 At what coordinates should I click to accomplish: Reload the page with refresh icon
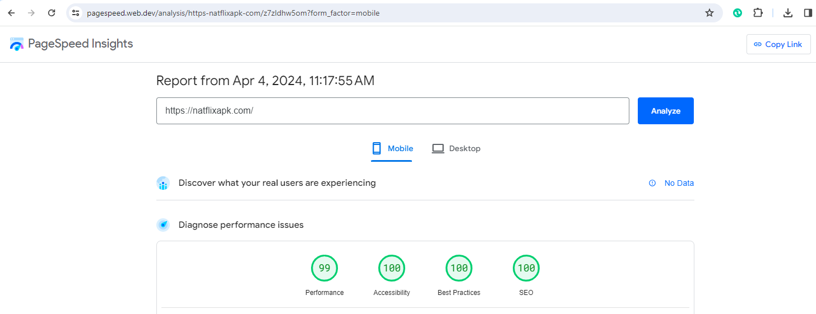[52, 13]
